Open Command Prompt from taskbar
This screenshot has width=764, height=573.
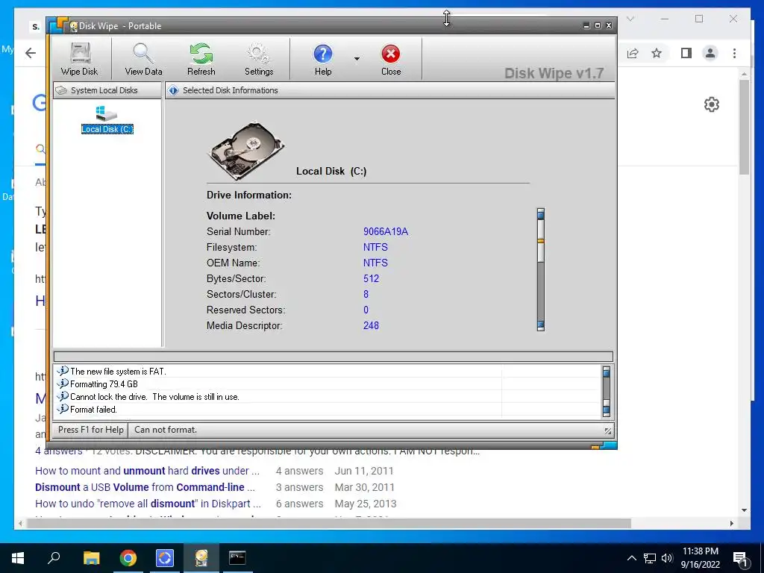pyautogui.click(x=238, y=558)
